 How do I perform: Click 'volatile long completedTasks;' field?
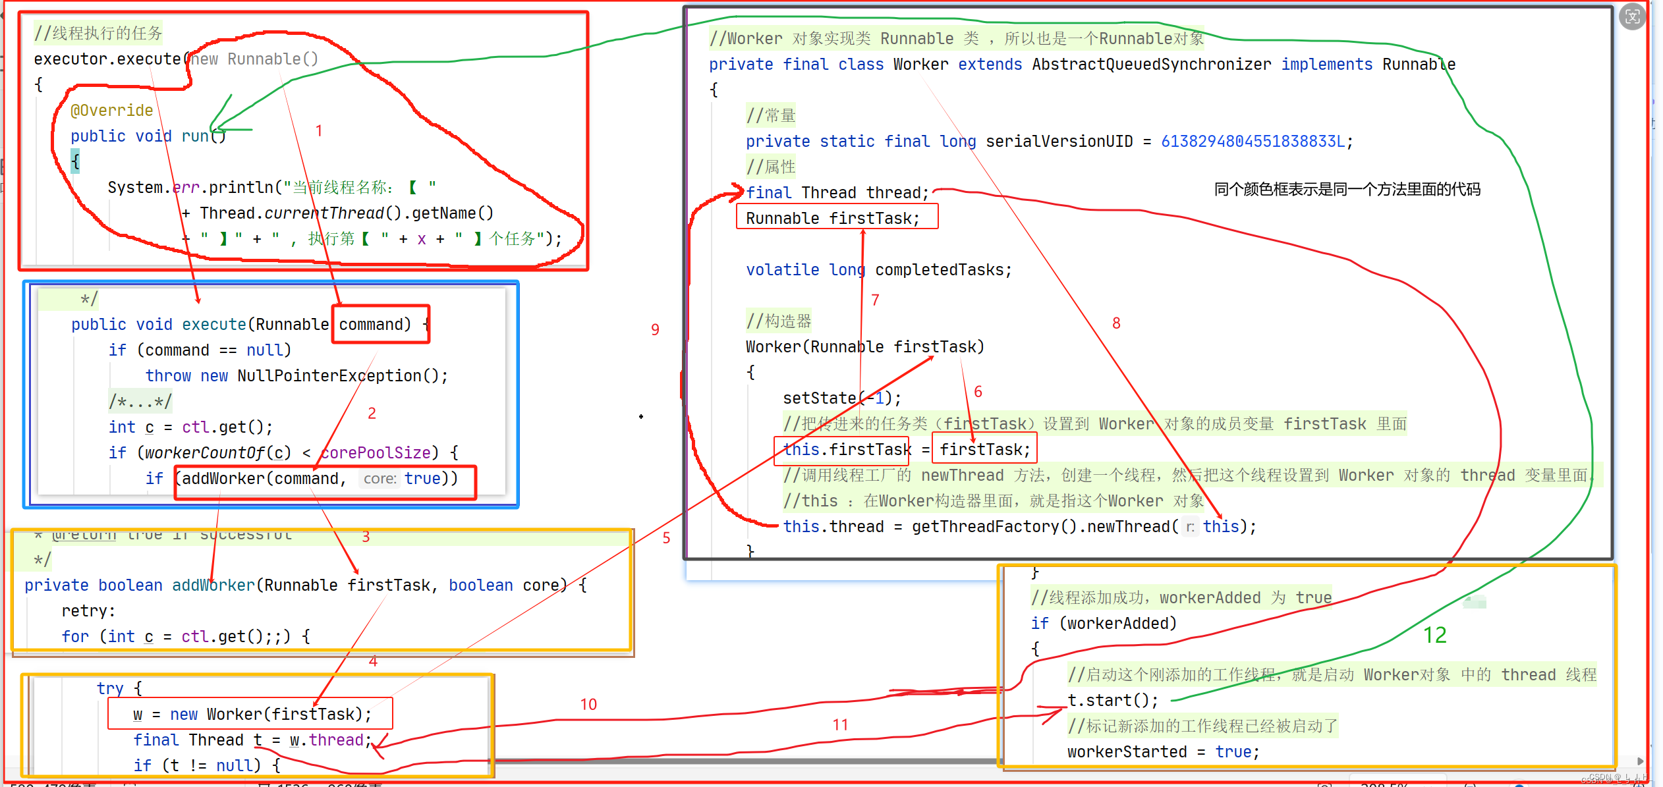(879, 269)
